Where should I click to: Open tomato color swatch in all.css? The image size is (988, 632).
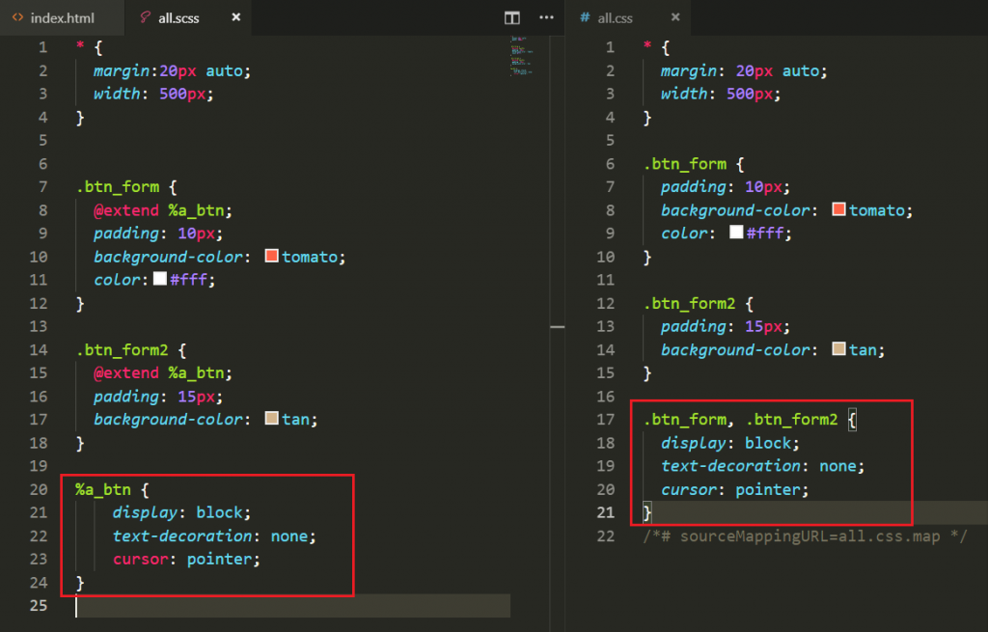838,209
